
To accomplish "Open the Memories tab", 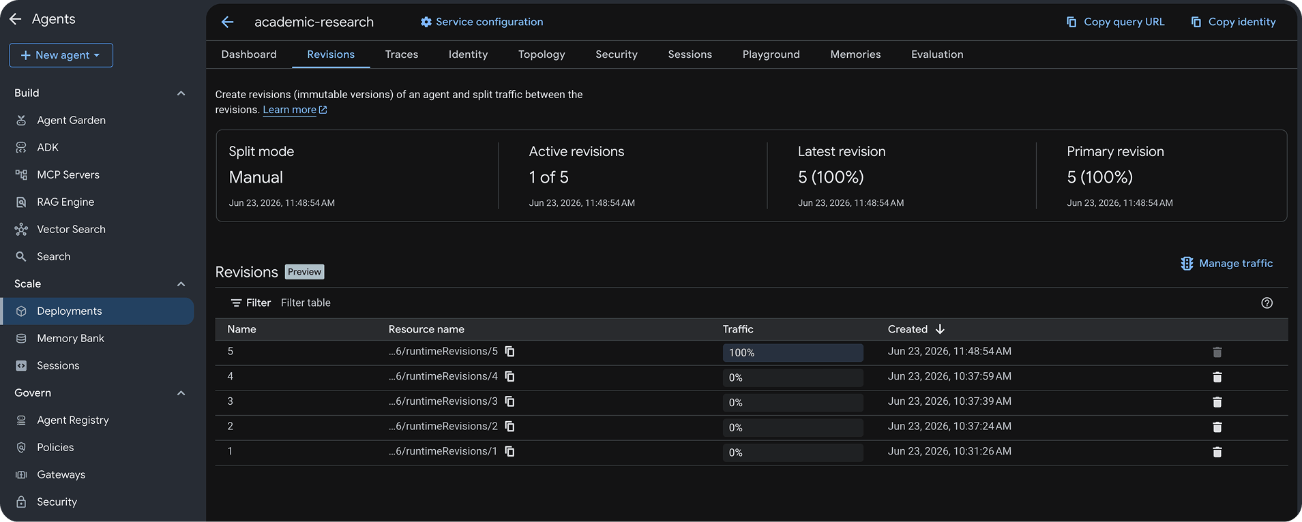I will click(x=855, y=55).
